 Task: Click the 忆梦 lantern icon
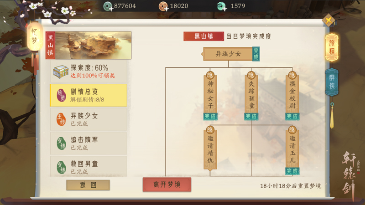click(35, 36)
